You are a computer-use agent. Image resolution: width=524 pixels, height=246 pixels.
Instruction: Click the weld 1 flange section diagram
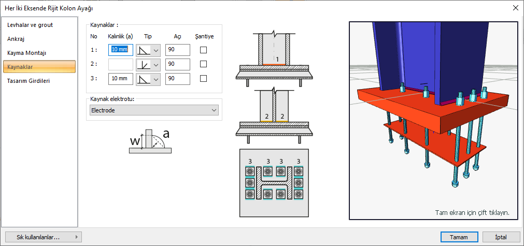[274, 60]
